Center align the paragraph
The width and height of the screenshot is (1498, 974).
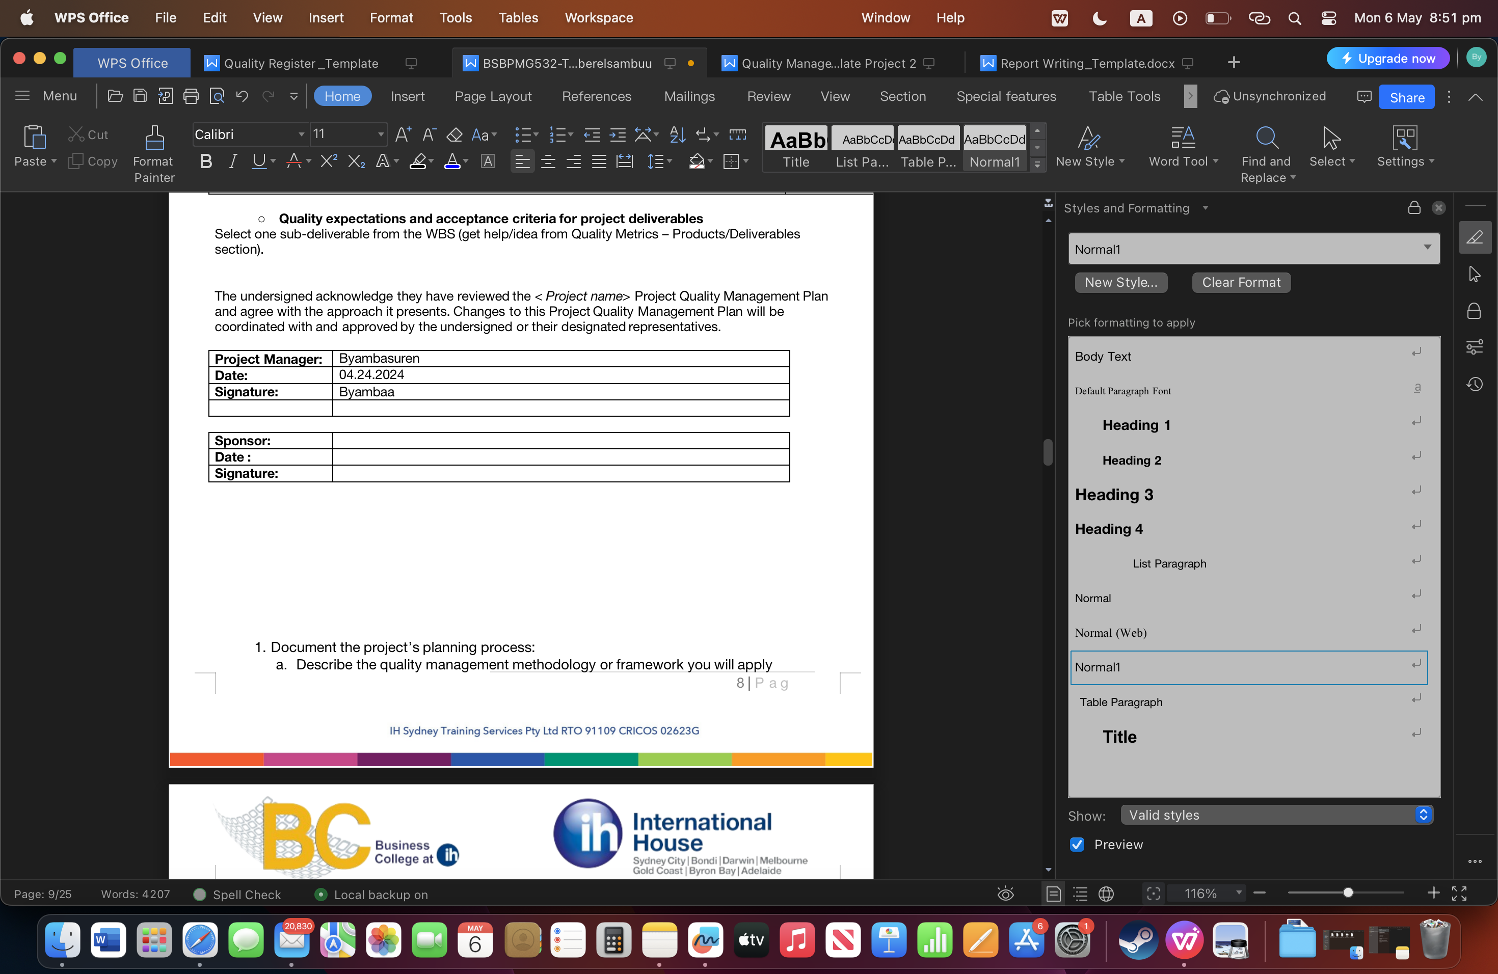tap(548, 161)
